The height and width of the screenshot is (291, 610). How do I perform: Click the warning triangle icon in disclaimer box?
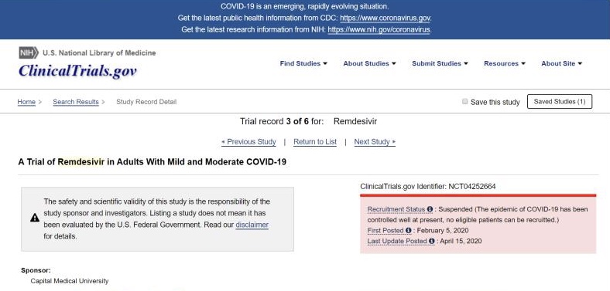click(35, 218)
